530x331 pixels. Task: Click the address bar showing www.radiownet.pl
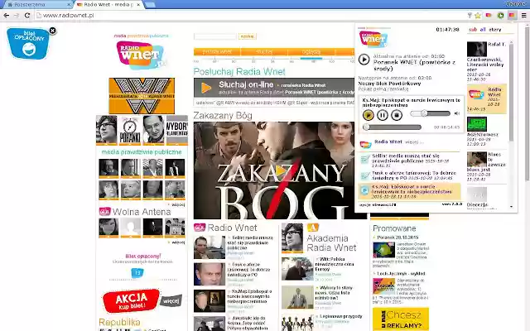click(x=250, y=15)
